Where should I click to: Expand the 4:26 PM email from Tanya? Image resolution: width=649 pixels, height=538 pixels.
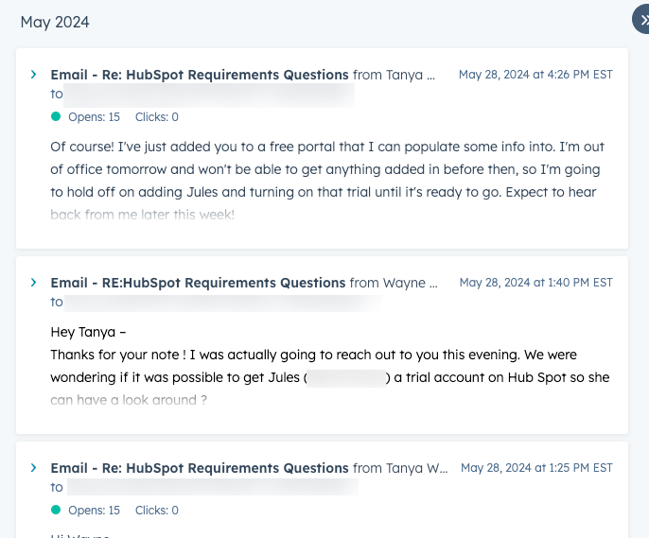[x=34, y=75]
